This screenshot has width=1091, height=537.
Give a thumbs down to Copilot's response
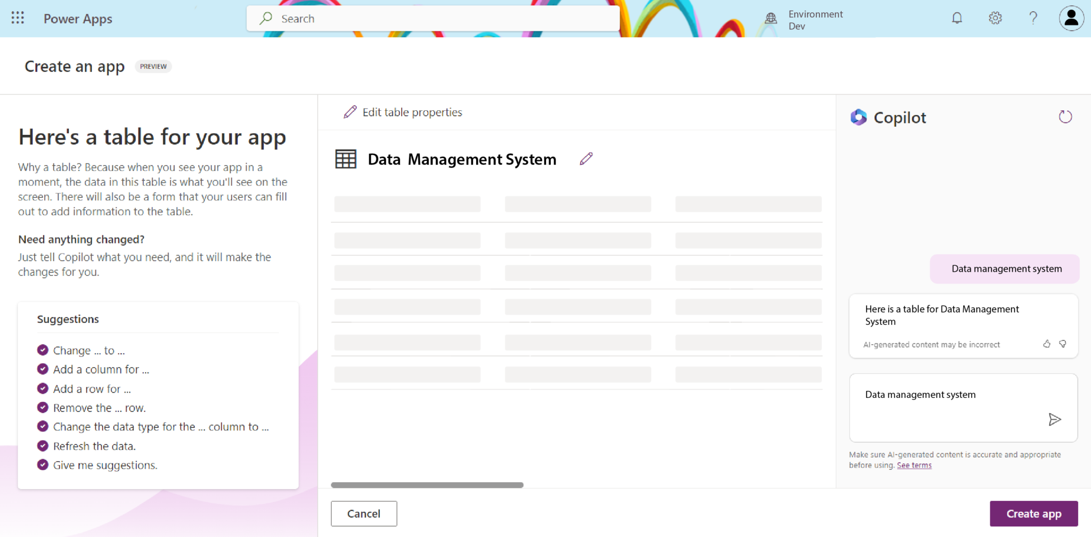(x=1063, y=344)
